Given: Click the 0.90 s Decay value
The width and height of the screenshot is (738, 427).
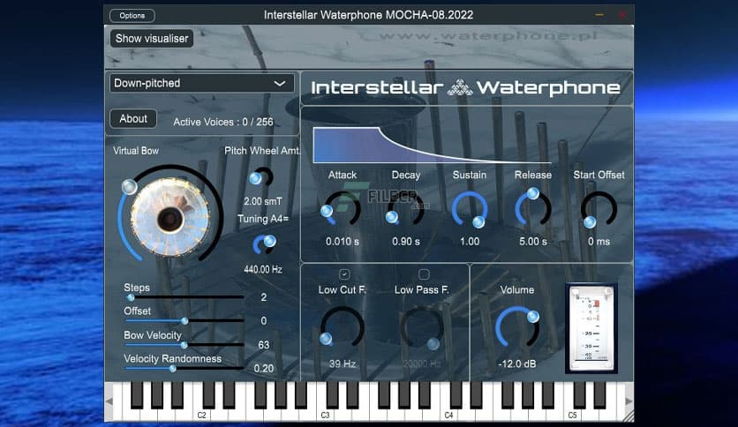Looking at the screenshot, I should point(406,242).
